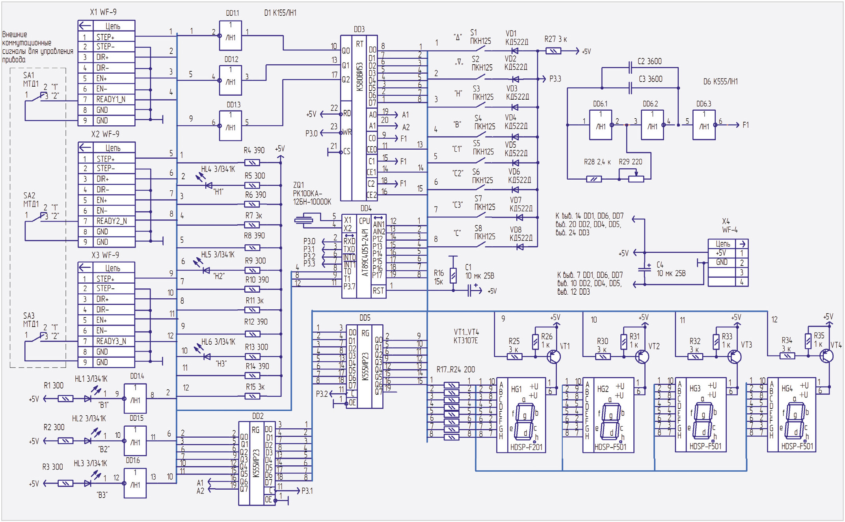Select the DD1.1 ЛН1 inverter gate
This screenshot has width=845, height=522.
(231, 35)
